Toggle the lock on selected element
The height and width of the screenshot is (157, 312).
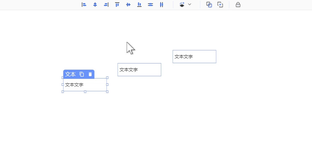(x=238, y=5)
